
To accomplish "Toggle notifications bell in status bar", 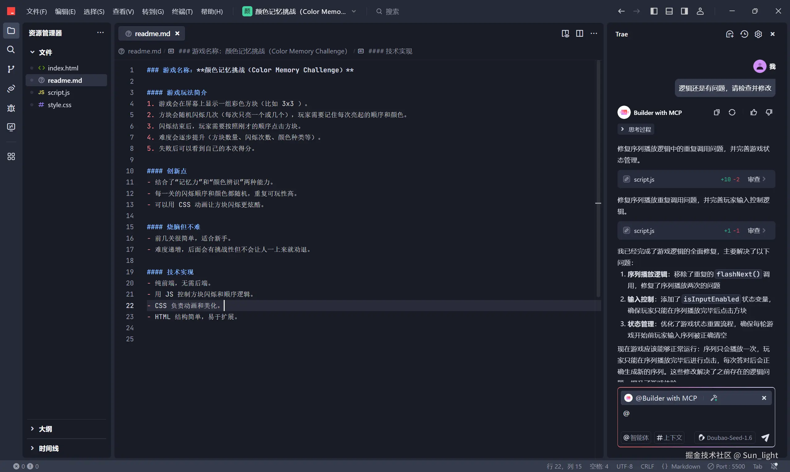I will tap(774, 466).
